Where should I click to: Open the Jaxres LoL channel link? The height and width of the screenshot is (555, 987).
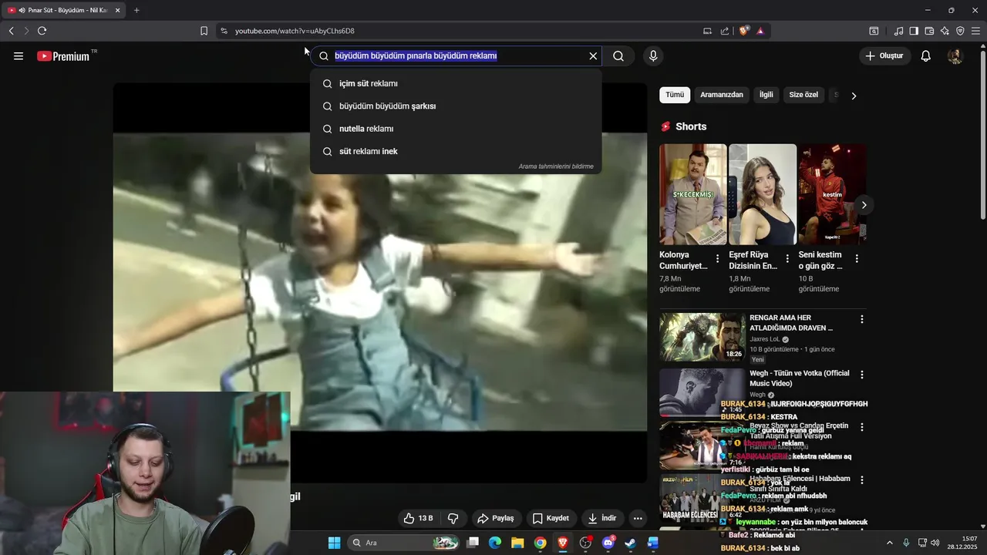pyautogui.click(x=765, y=339)
